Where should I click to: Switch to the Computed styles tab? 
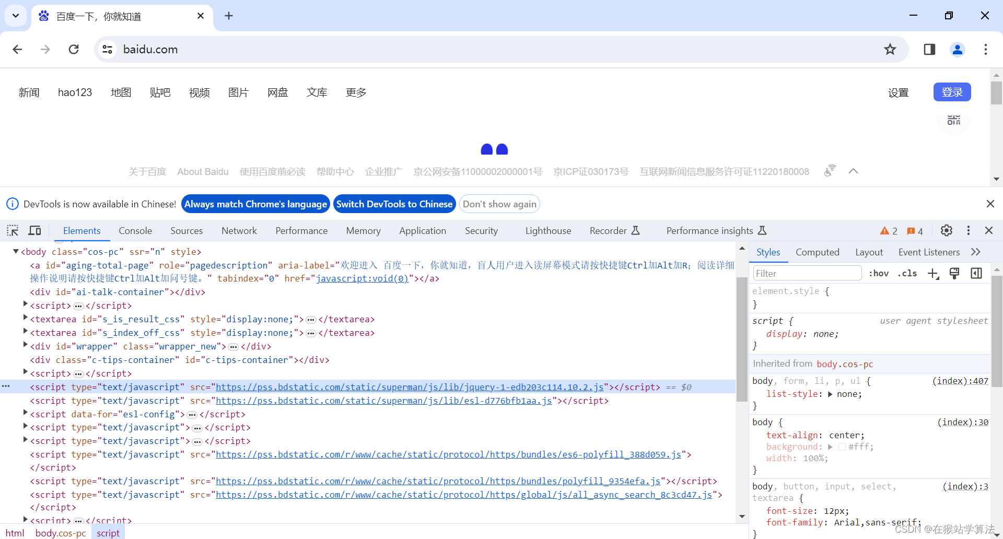(817, 252)
